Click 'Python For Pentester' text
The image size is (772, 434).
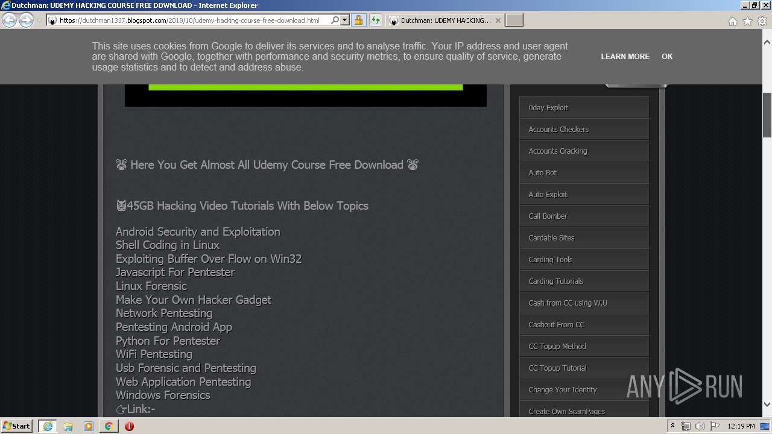pyautogui.click(x=168, y=341)
